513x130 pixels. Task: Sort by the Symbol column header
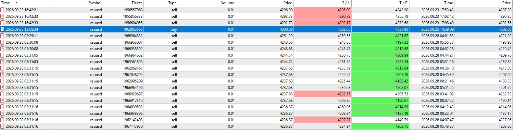tap(77, 3)
